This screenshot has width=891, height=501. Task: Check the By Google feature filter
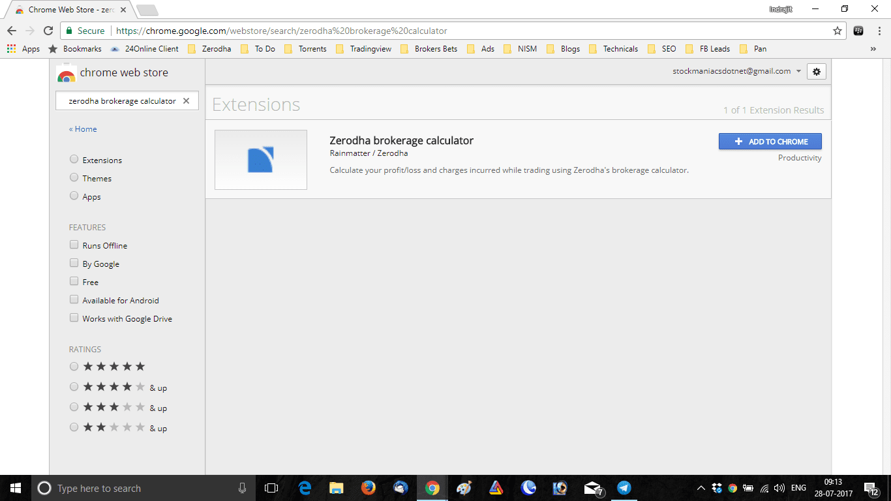tap(74, 264)
